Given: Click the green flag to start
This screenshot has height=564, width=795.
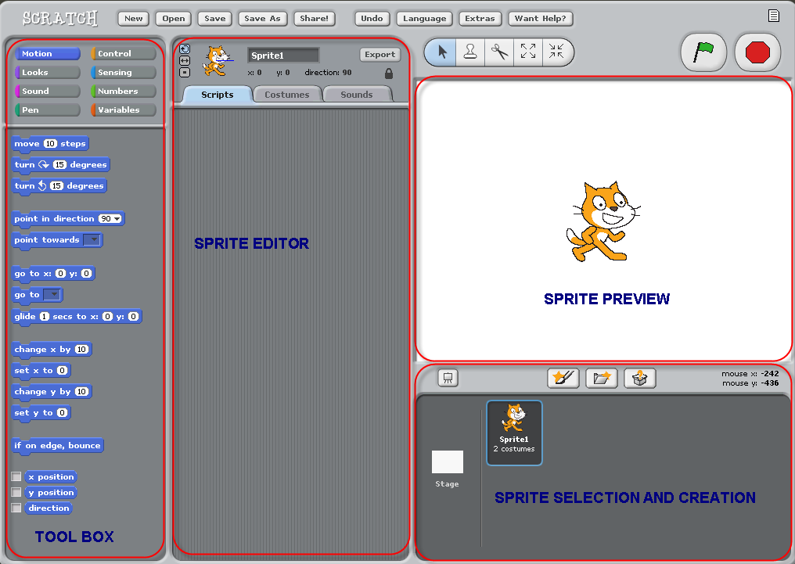Looking at the screenshot, I should click(703, 52).
